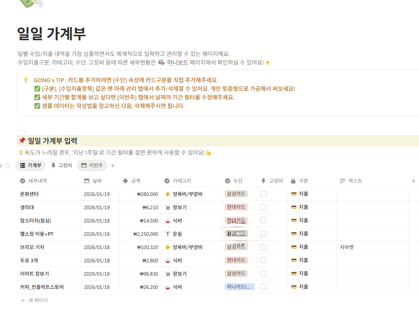Open the 세부내역 column header

coord(33,181)
